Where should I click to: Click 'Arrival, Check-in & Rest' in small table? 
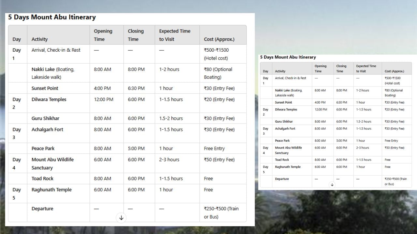coord(291,78)
